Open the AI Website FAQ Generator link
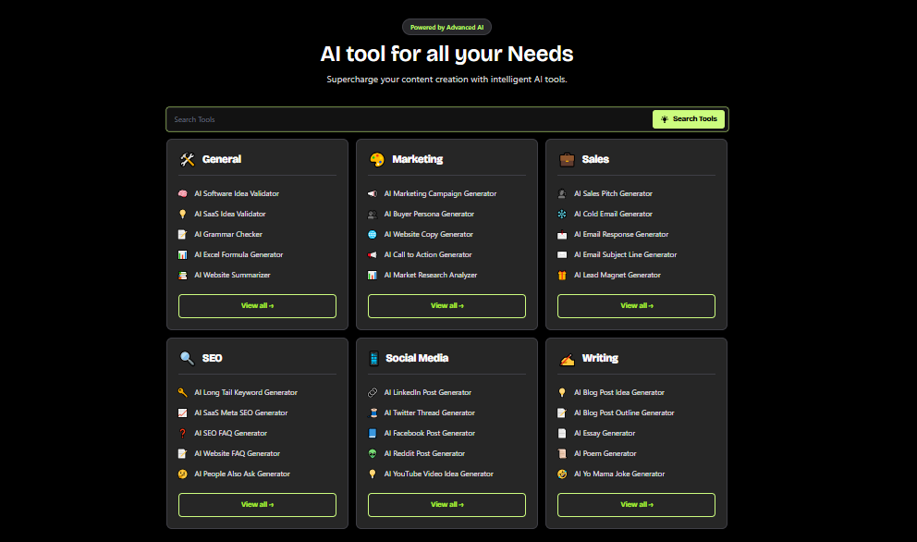Image resolution: width=917 pixels, height=542 pixels. point(237,453)
